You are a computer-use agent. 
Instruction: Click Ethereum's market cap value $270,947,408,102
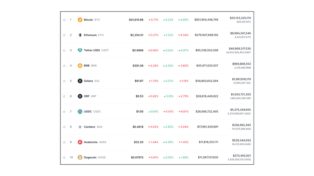click(207, 35)
